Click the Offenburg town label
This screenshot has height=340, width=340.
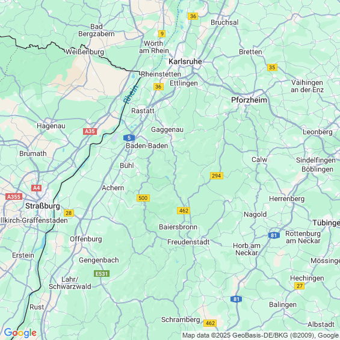(x=86, y=239)
